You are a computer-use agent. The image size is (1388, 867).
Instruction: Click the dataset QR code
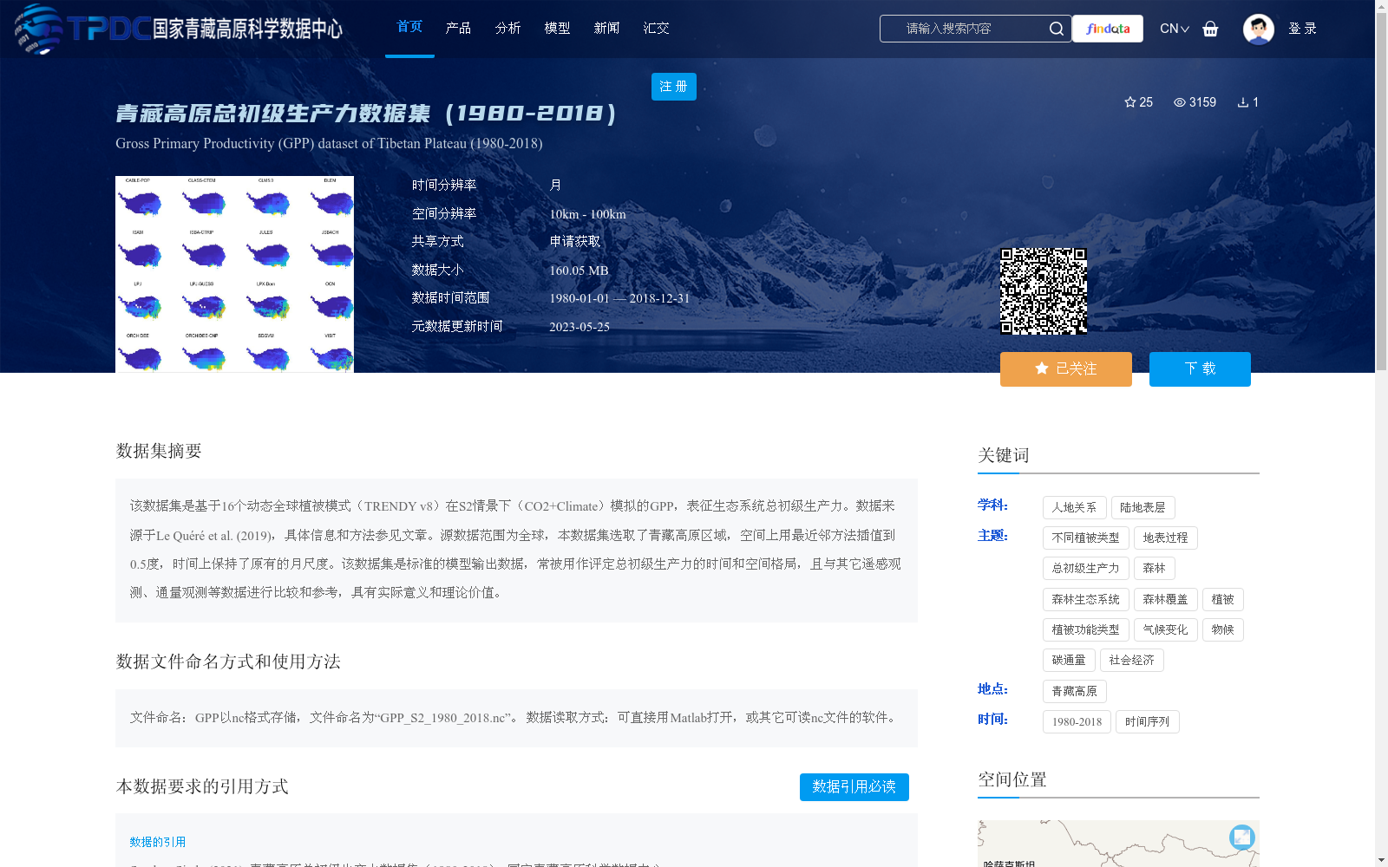click(1044, 290)
